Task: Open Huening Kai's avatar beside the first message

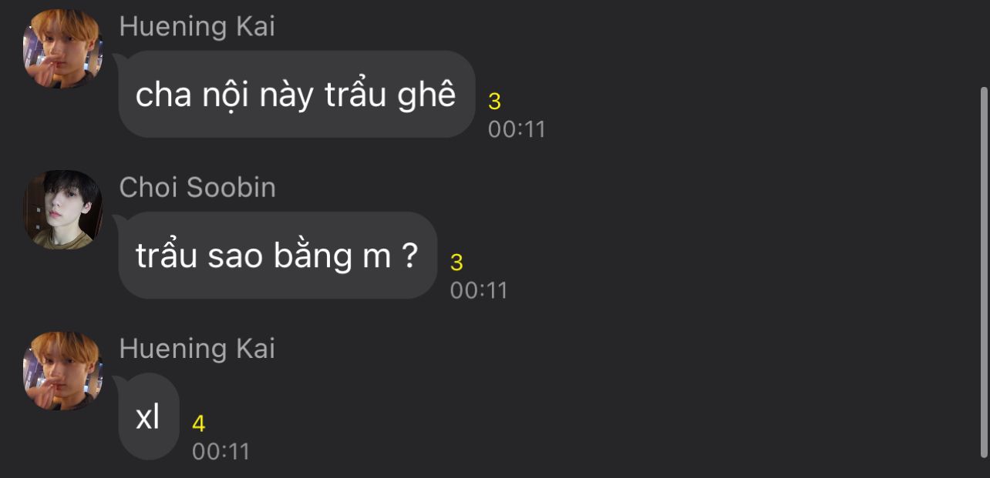Action: pyautogui.click(x=62, y=48)
